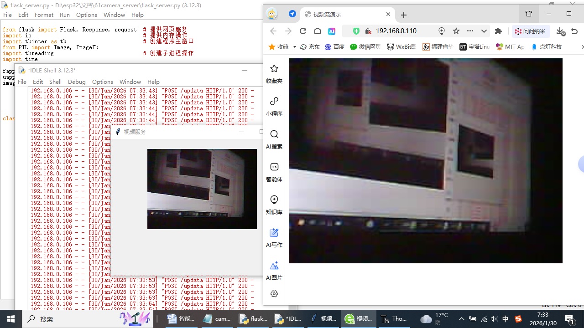
Task: Reload the browser page
Action: [x=302, y=31]
